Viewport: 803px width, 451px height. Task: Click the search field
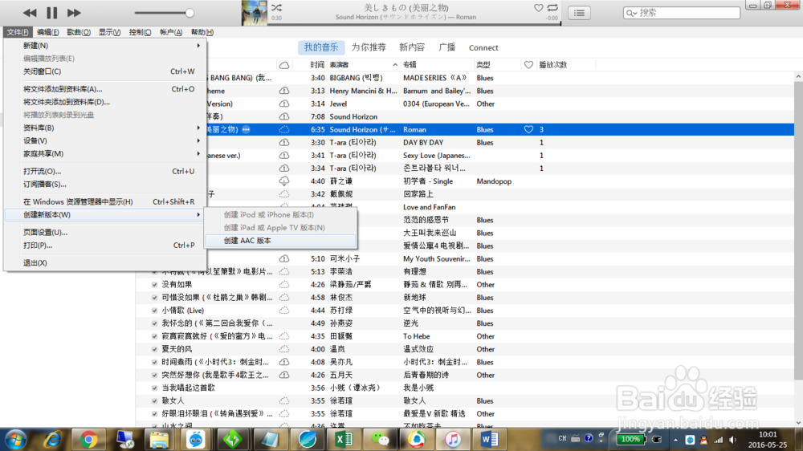tap(682, 13)
